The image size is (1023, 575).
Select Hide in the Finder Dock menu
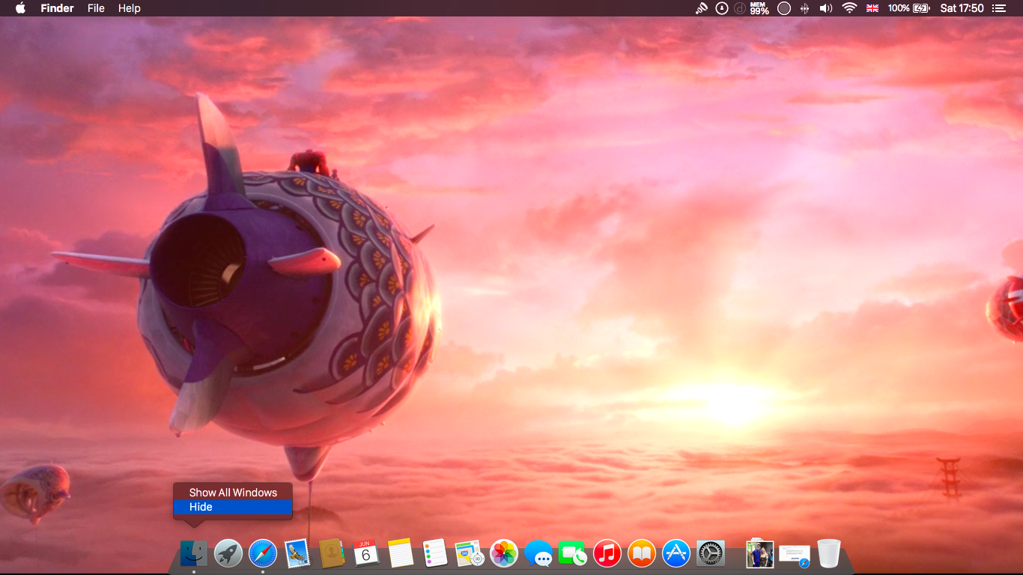click(233, 507)
